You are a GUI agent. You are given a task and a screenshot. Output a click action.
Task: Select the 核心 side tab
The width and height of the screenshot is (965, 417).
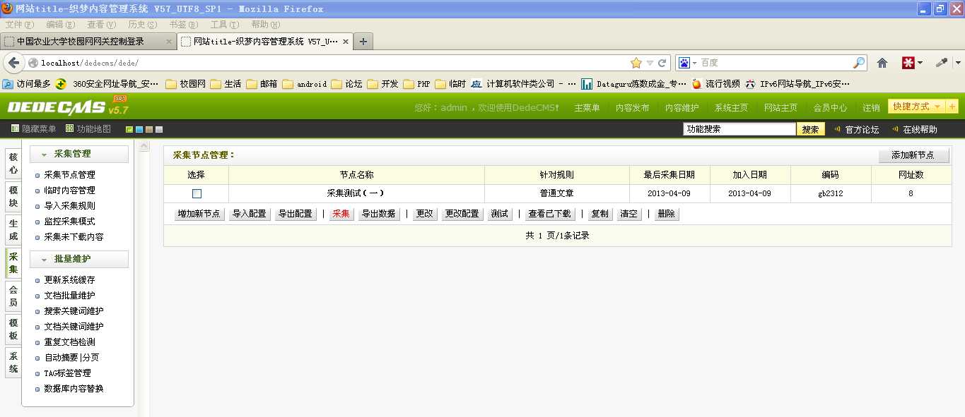13,164
